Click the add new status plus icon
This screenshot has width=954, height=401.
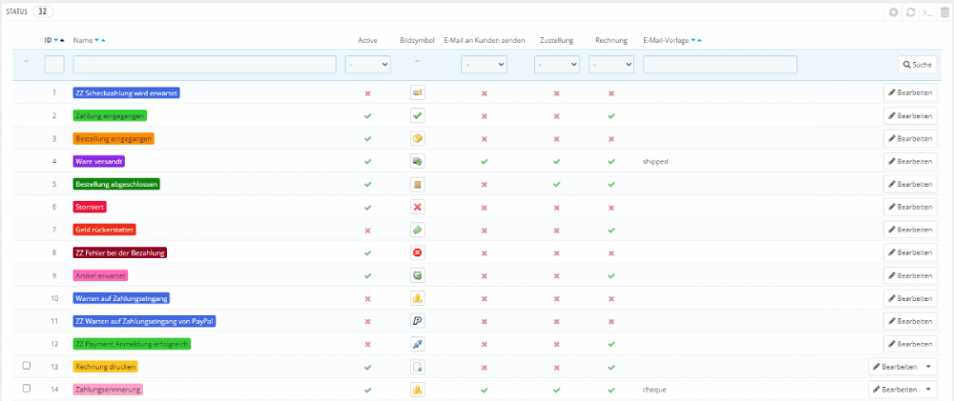pyautogui.click(x=893, y=12)
